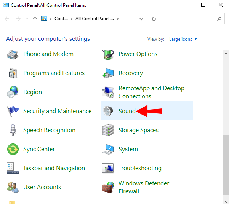The image size is (229, 204).
Task: Open the Storage Spaces link
Action: tap(138, 130)
